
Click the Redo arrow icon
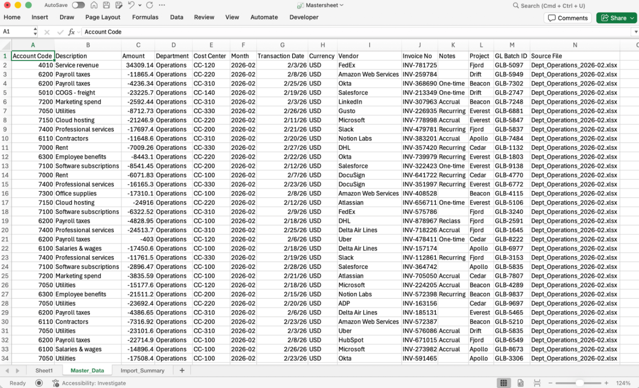149,6
